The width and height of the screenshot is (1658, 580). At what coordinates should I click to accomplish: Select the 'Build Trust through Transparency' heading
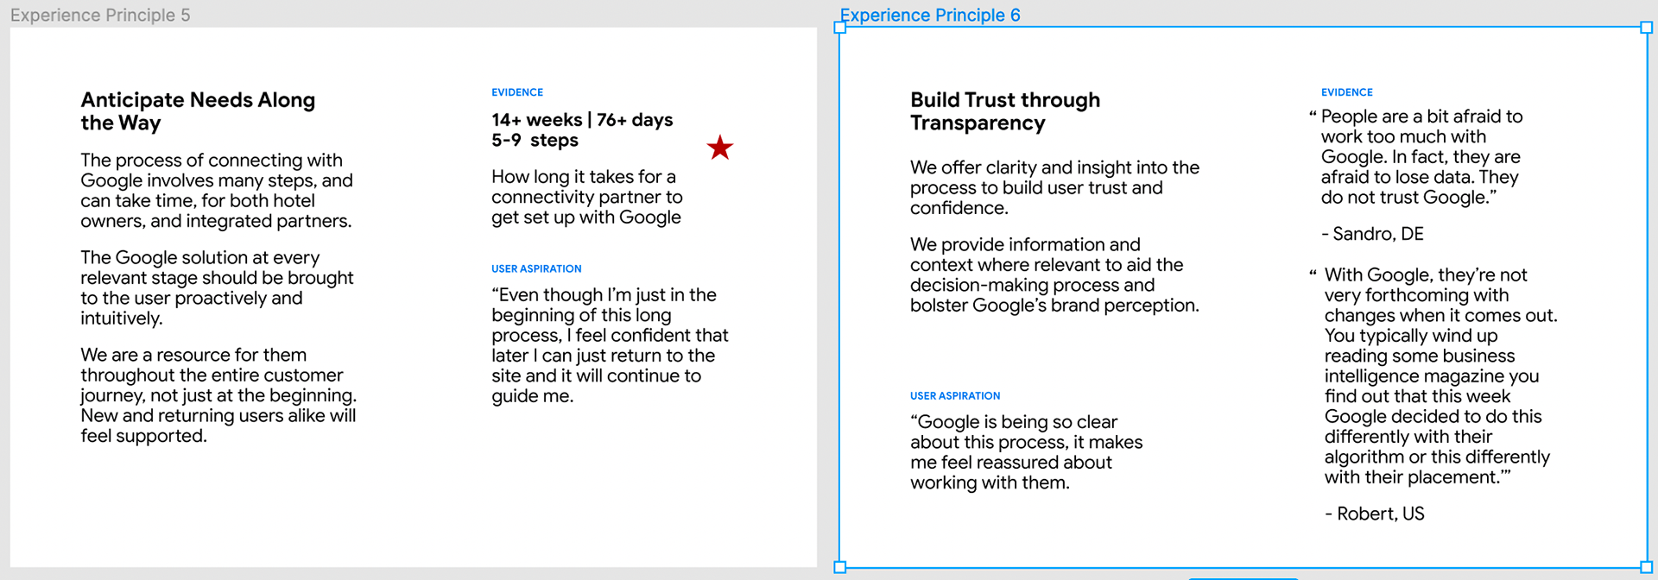[x=1005, y=111]
